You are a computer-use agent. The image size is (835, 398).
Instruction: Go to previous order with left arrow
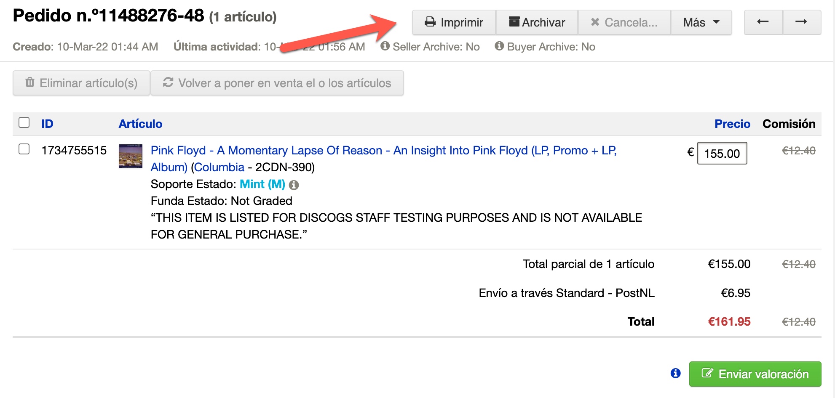pyautogui.click(x=763, y=22)
